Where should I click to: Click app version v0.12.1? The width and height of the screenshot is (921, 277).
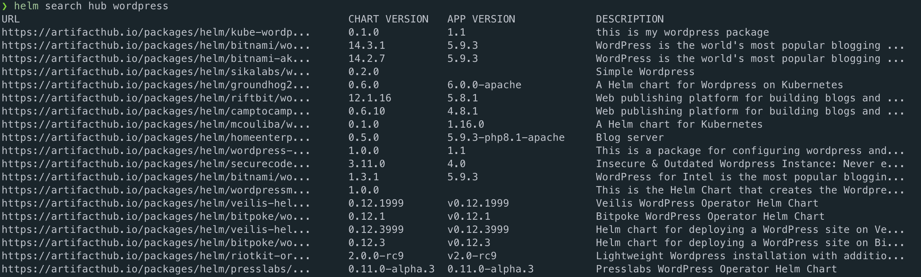[469, 217]
